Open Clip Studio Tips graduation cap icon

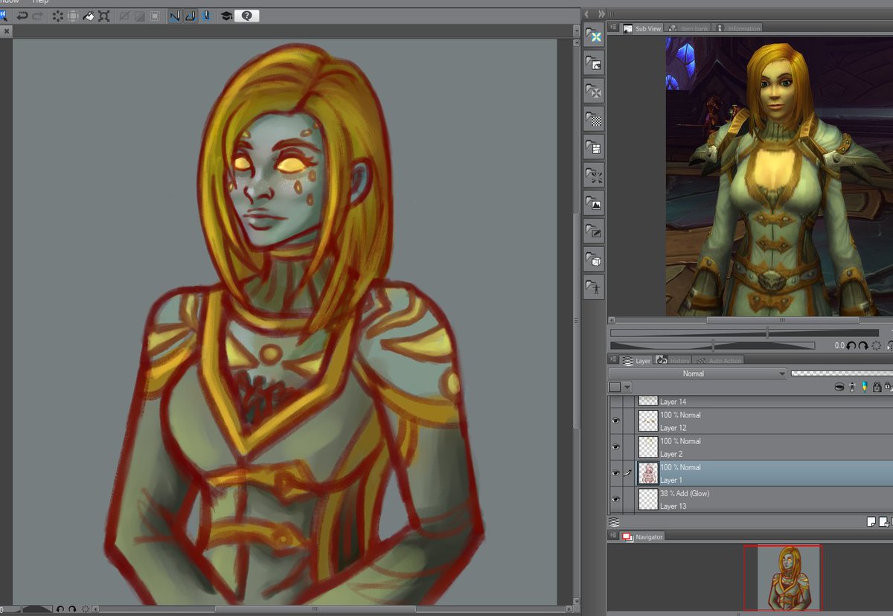pos(225,16)
